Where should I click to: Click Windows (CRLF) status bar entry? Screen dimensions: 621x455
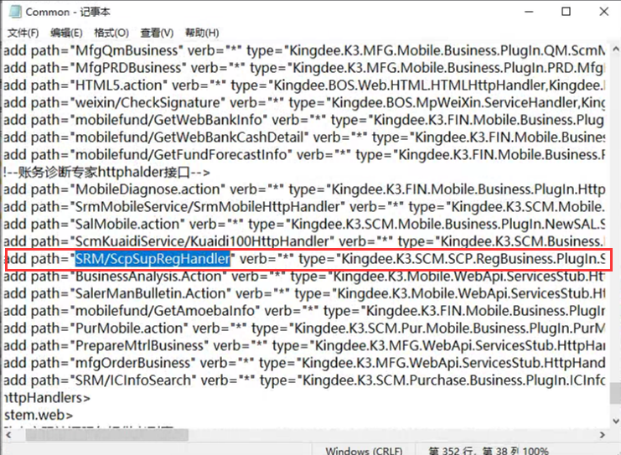coord(364,451)
